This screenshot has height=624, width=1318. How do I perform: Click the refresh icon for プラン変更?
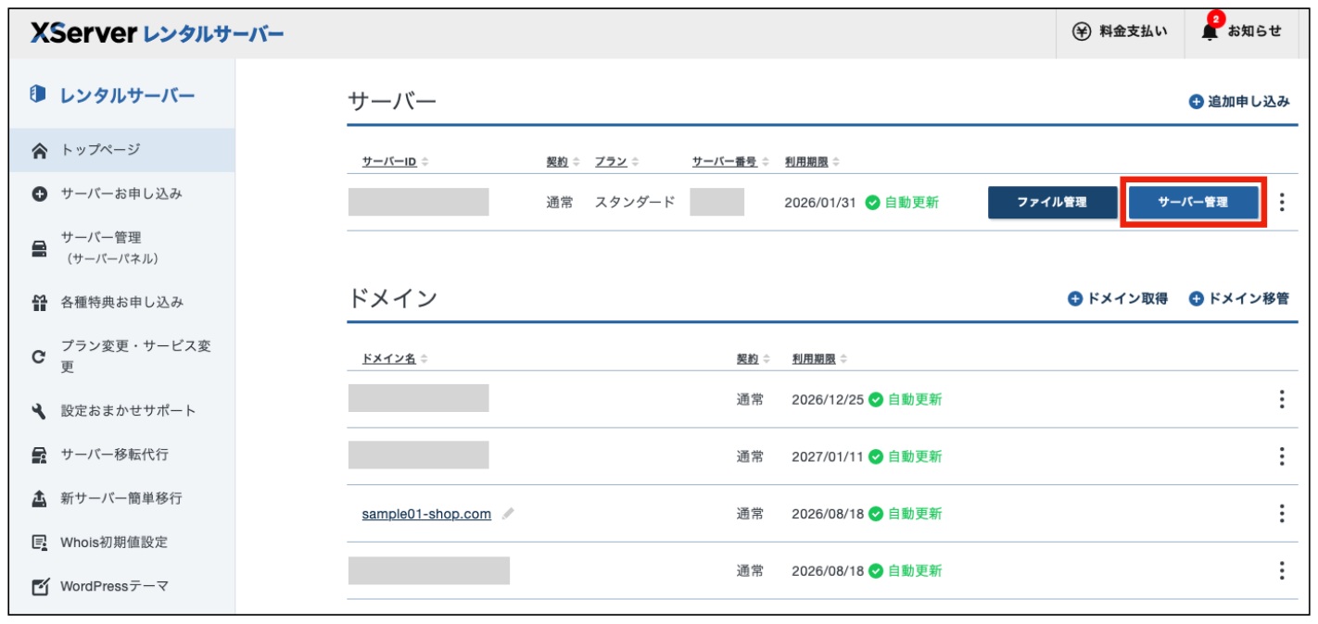(39, 356)
